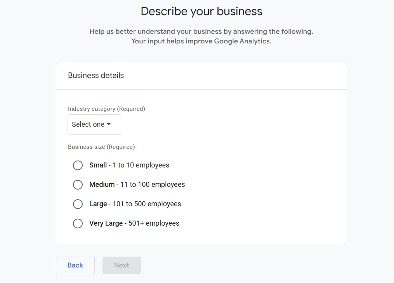Click the arrow beside "Select one"

(x=109, y=124)
